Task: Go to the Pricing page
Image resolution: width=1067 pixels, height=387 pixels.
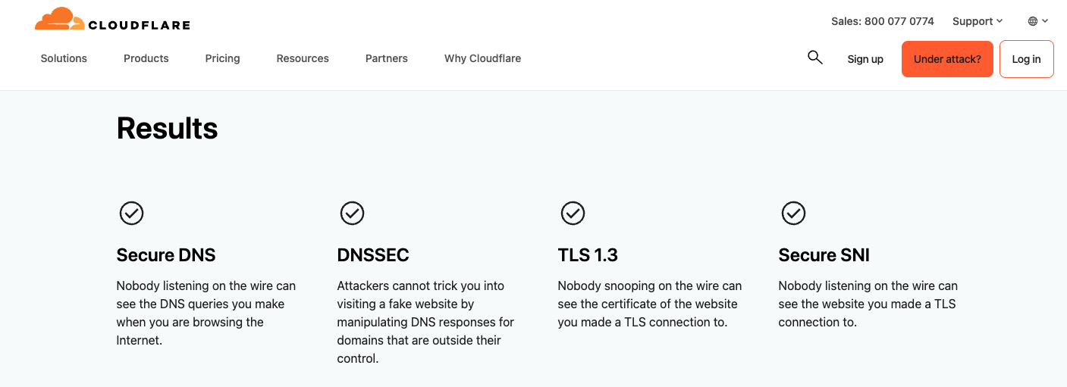Action: click(222, 58)
